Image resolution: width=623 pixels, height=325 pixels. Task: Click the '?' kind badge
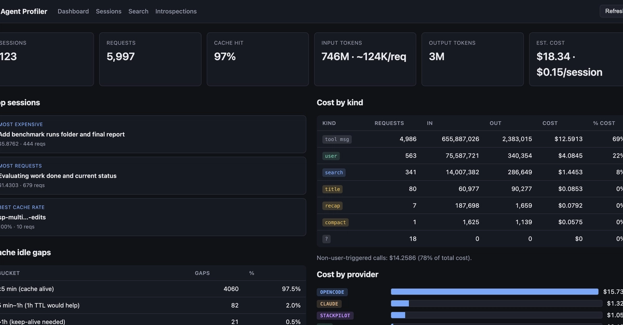tap(327, 239)
